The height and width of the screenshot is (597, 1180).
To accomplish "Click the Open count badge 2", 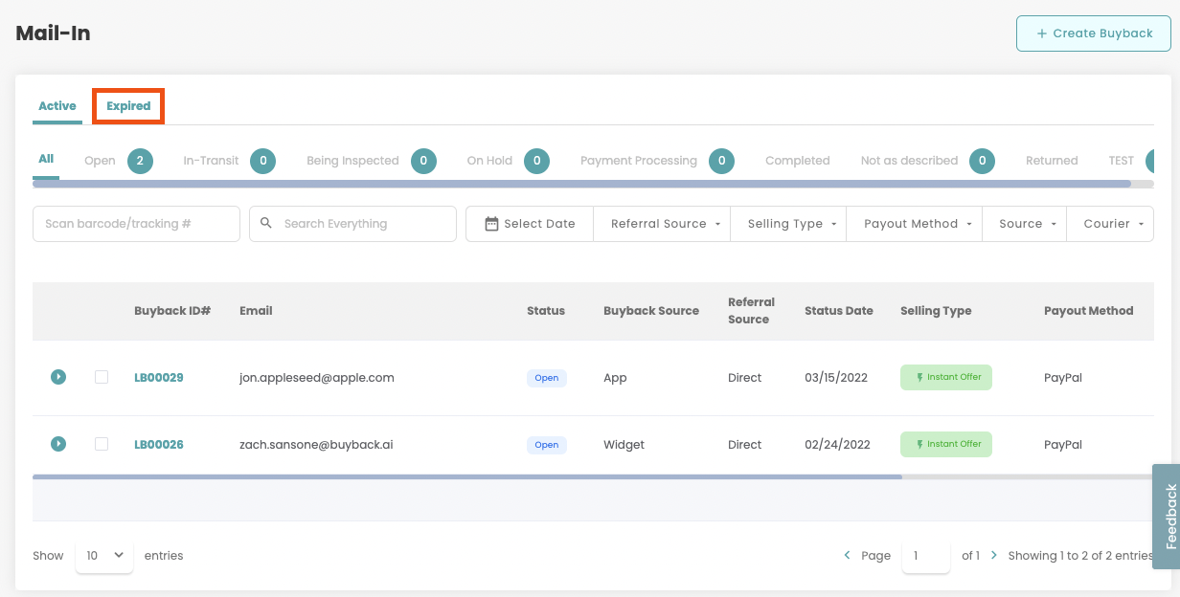I will tap(140, 161).
